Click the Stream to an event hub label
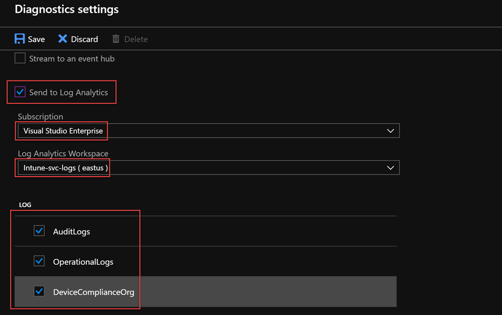 [72, 59]
